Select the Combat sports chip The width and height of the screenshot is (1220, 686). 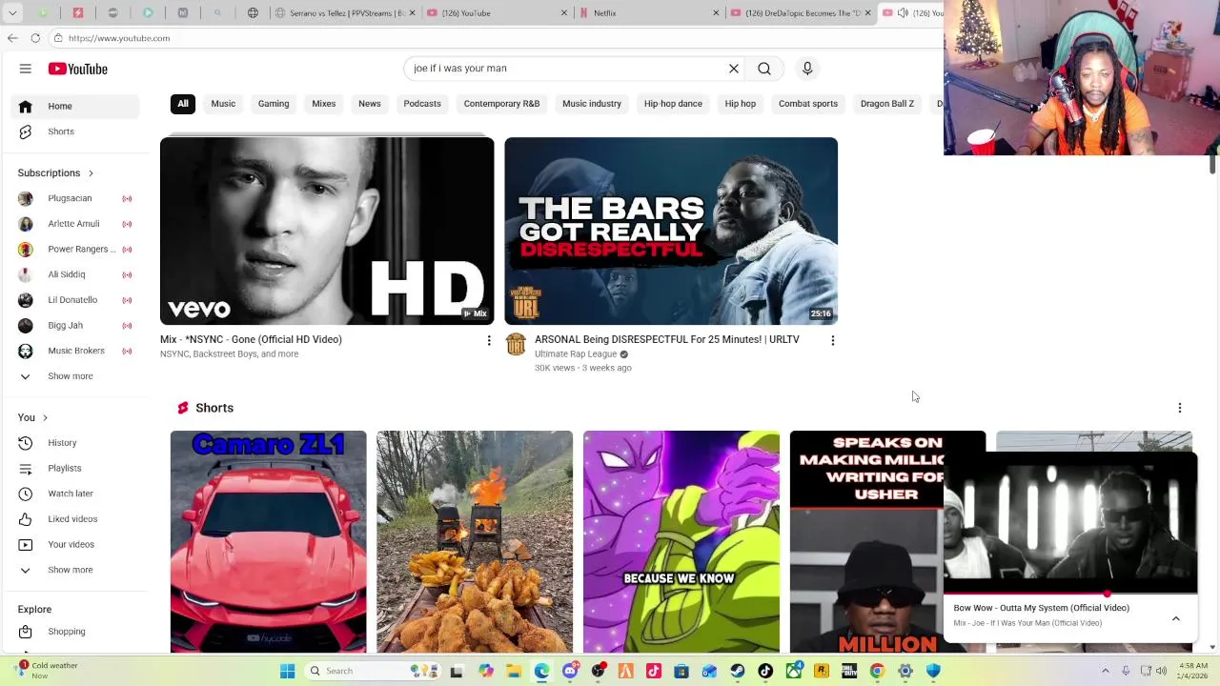pos(808,104)
